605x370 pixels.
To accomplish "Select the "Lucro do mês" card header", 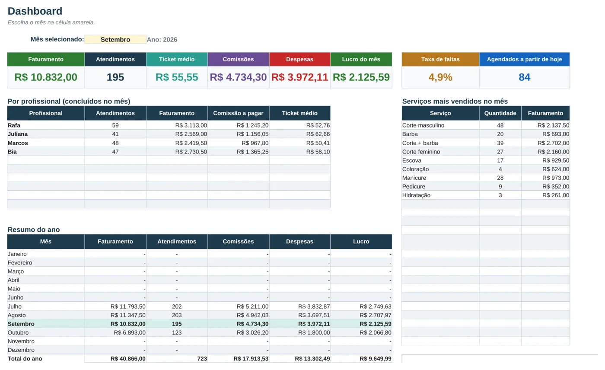I will click(361, 59).
